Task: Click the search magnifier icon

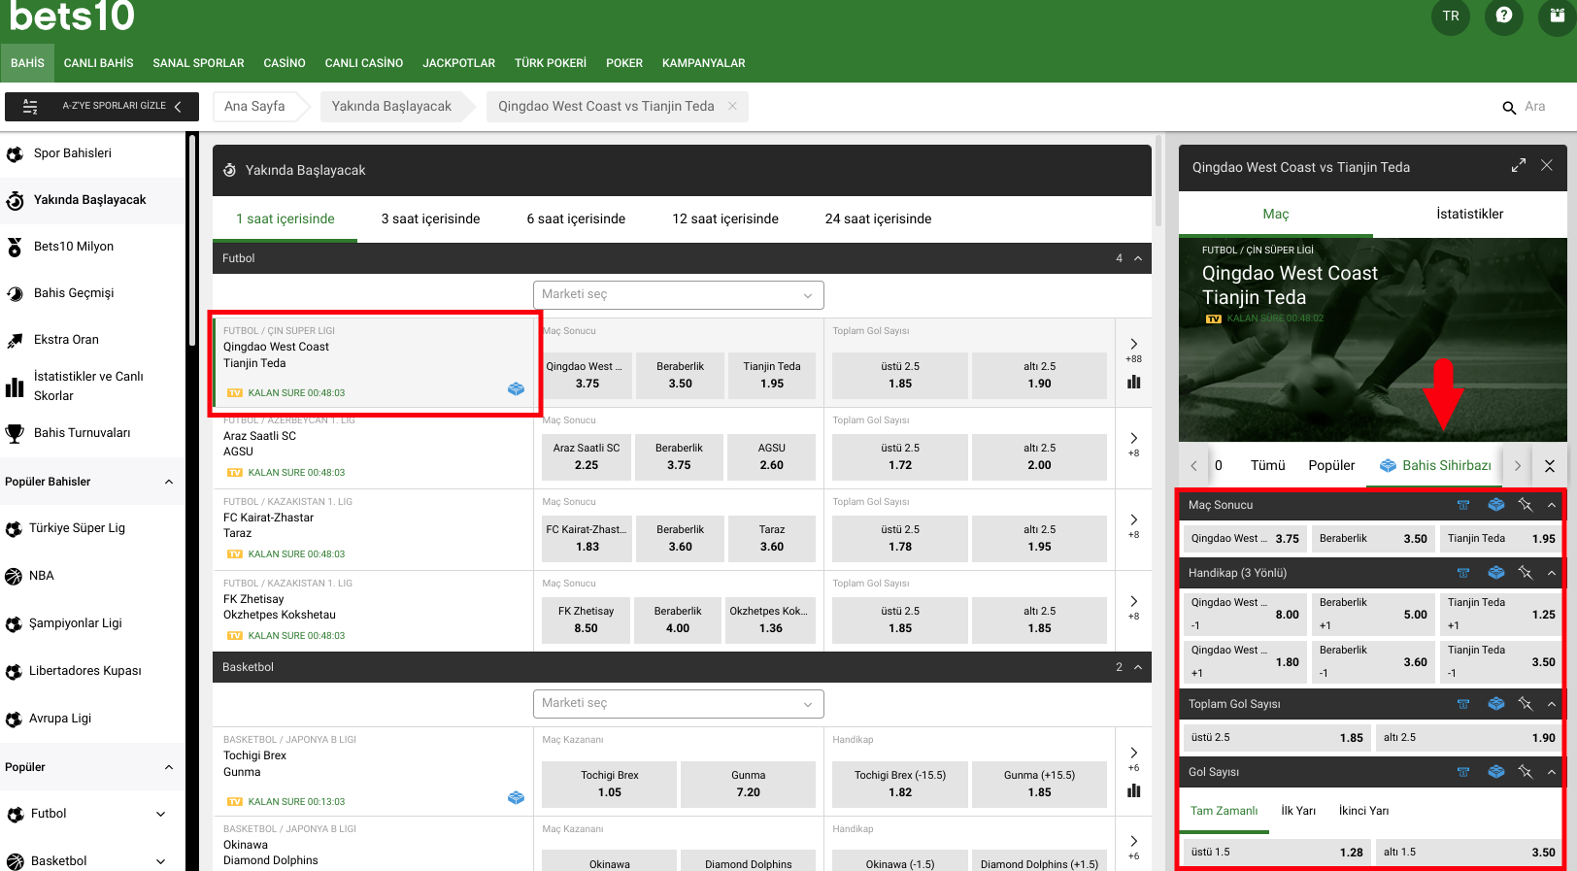Action: (1509, 108)
